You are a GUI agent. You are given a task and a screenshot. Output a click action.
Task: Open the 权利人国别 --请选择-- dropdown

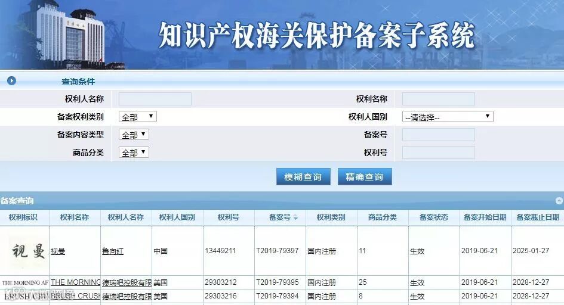448,117
